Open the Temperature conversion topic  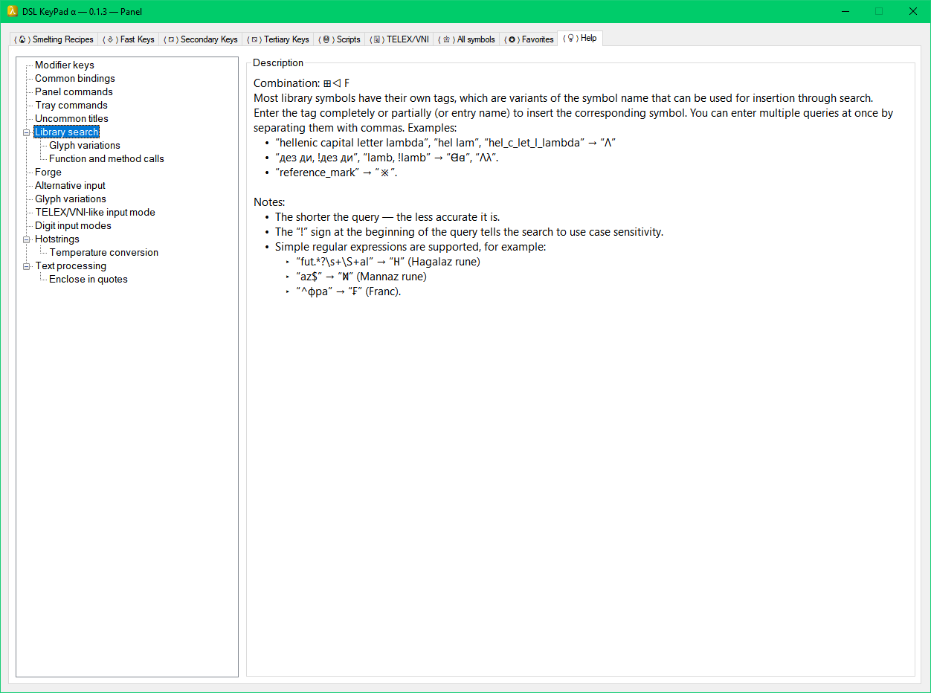[104, 253]
